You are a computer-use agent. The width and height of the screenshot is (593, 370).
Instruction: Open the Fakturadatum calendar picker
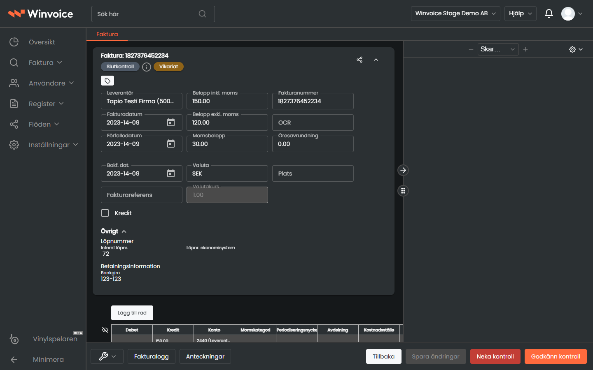point(171,123)
